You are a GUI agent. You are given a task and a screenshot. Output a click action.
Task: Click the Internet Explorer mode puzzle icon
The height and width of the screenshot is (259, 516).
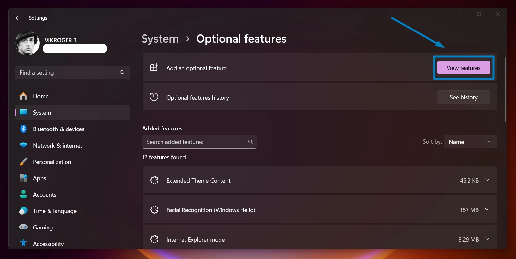154,239
